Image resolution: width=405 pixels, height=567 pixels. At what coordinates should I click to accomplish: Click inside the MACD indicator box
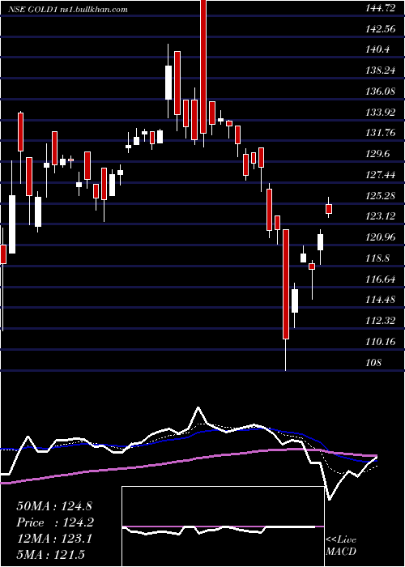click(x=223, y=526)
